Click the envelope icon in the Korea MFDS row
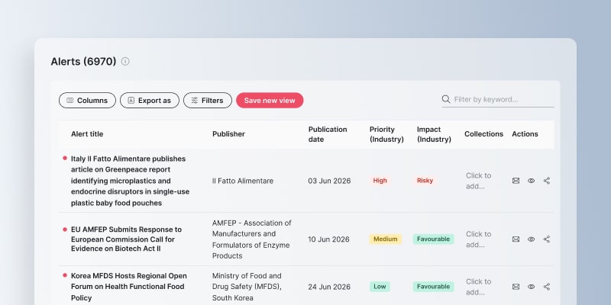This screenshot has width=611, height=305. 516,287
